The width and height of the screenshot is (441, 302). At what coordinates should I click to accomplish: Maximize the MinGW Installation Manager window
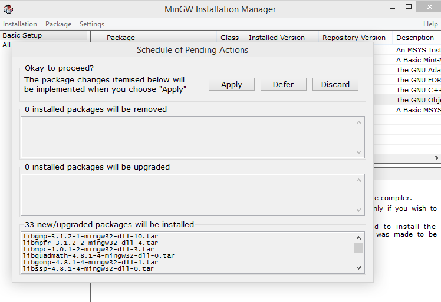[x=409, y=6]
